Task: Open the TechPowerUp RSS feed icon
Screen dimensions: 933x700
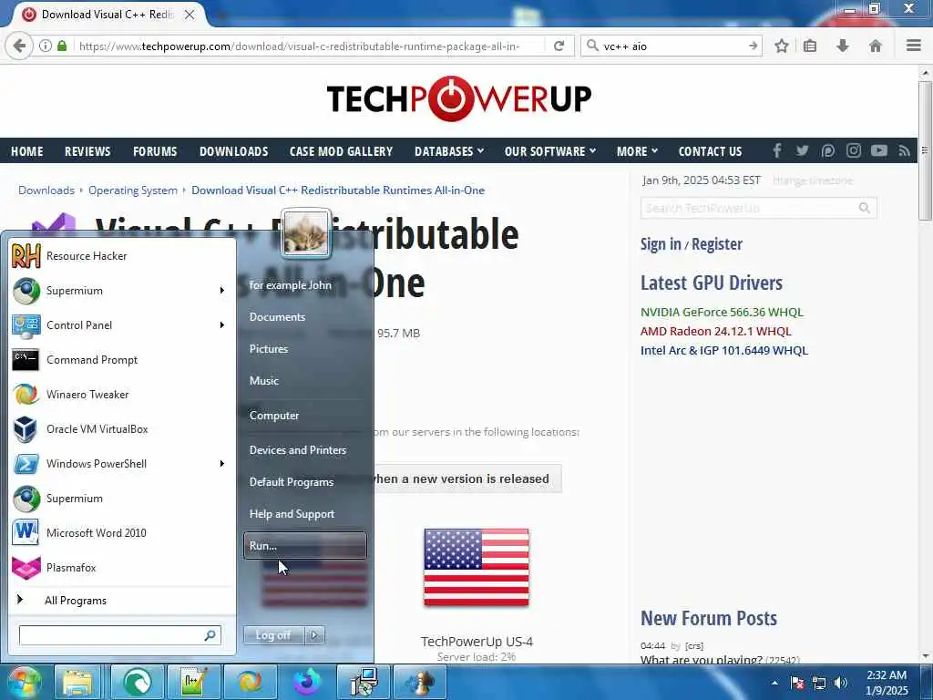Action: (x=905, y=150)
